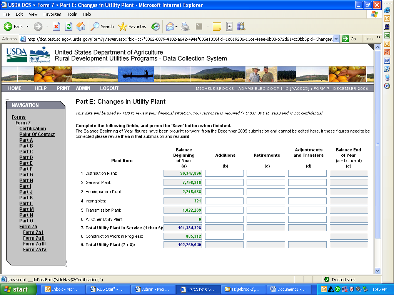Open History clock toolbar icon

155,27
